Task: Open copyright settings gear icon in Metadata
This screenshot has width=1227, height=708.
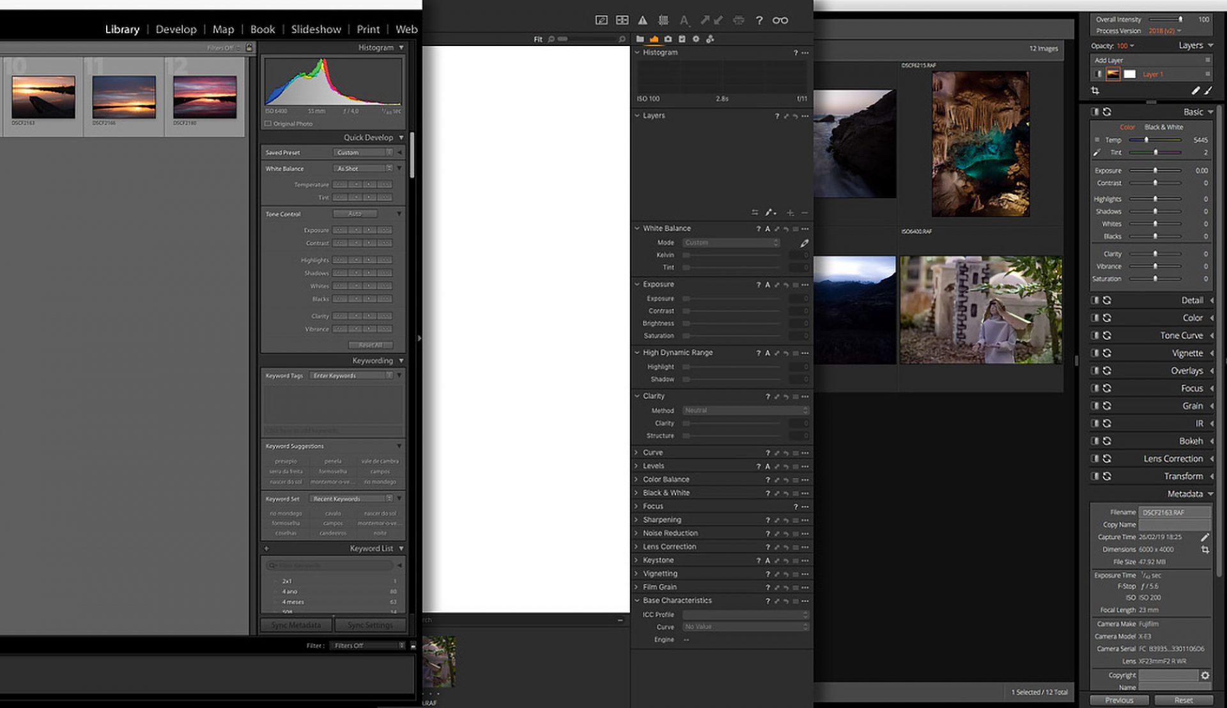Action: 1205,675
